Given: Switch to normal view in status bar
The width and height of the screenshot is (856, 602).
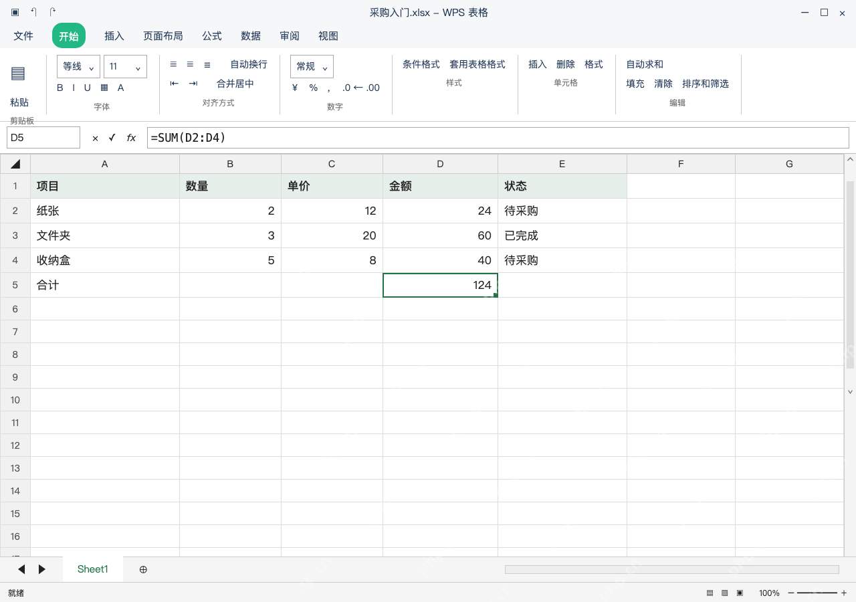Looking at the screenshot, I should pos(710,593).
